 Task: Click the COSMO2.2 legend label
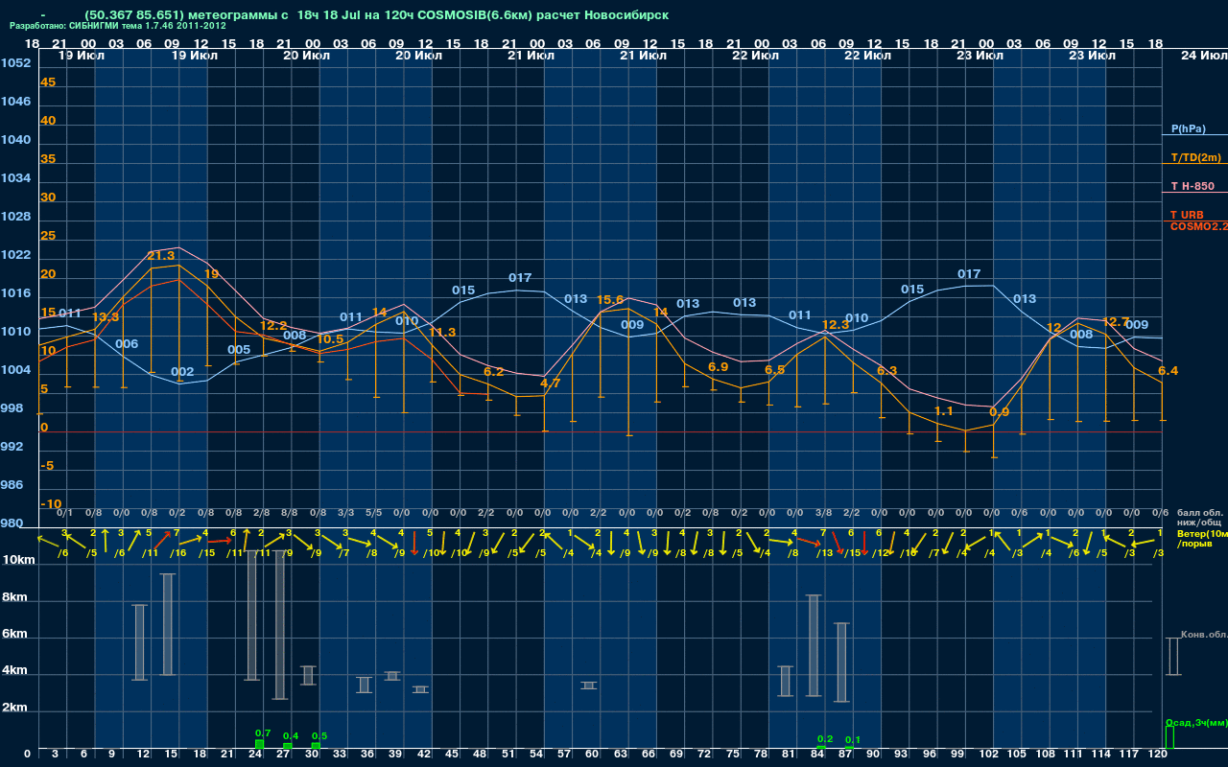tap(1198, 226)
